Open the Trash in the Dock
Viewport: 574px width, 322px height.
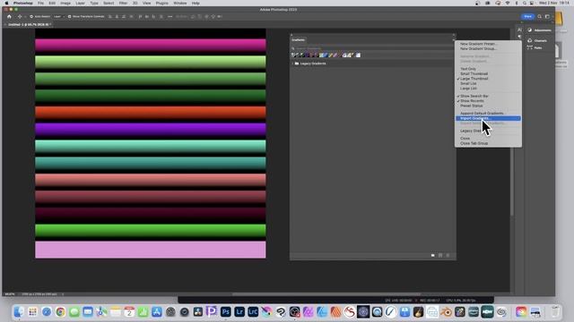click(556, 312)
